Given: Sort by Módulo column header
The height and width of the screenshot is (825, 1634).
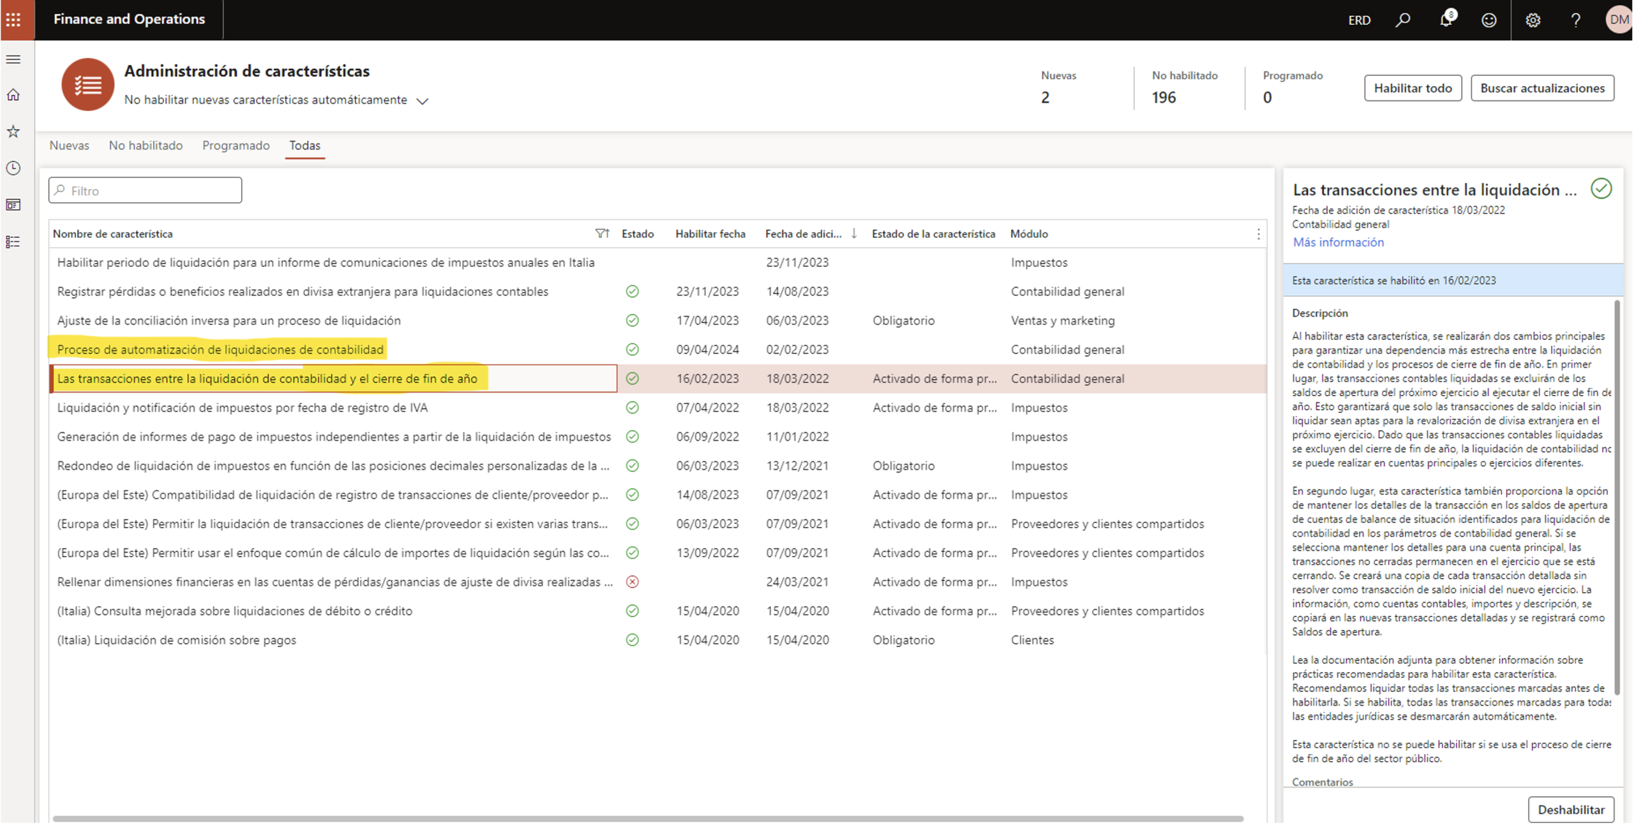Looking at the screenshot, I should tap(1028, 234).
